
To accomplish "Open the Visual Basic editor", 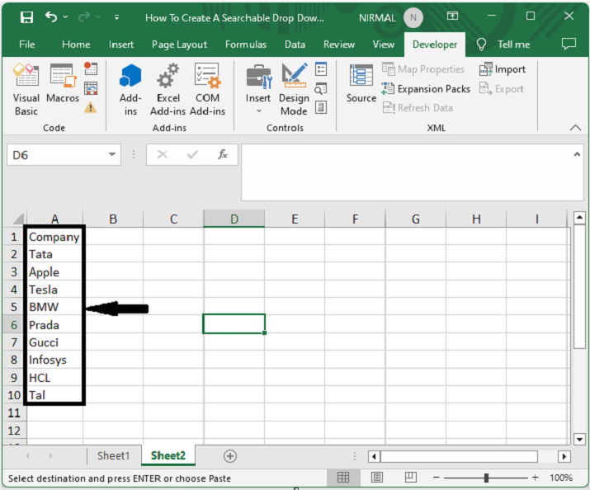I will point(26,90).
